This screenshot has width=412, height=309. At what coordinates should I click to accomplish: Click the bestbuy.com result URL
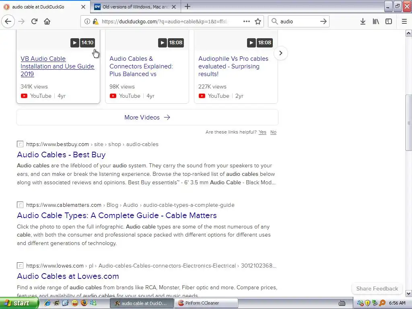(x=92, y=144)
